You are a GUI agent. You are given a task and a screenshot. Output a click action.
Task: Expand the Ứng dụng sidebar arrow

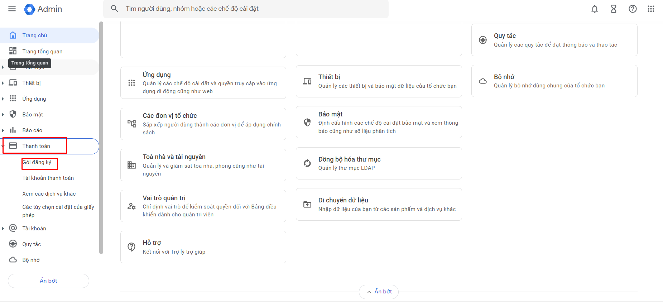point(3,99)
